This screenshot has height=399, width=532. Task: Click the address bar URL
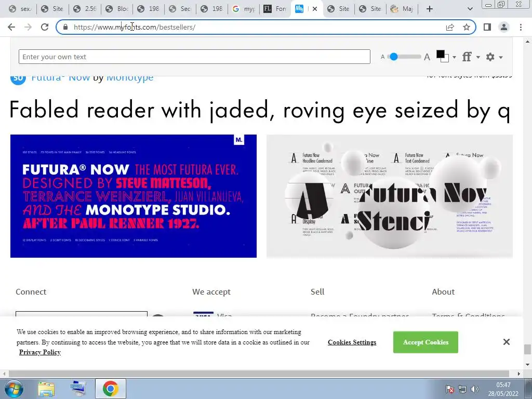coord(135,27)
